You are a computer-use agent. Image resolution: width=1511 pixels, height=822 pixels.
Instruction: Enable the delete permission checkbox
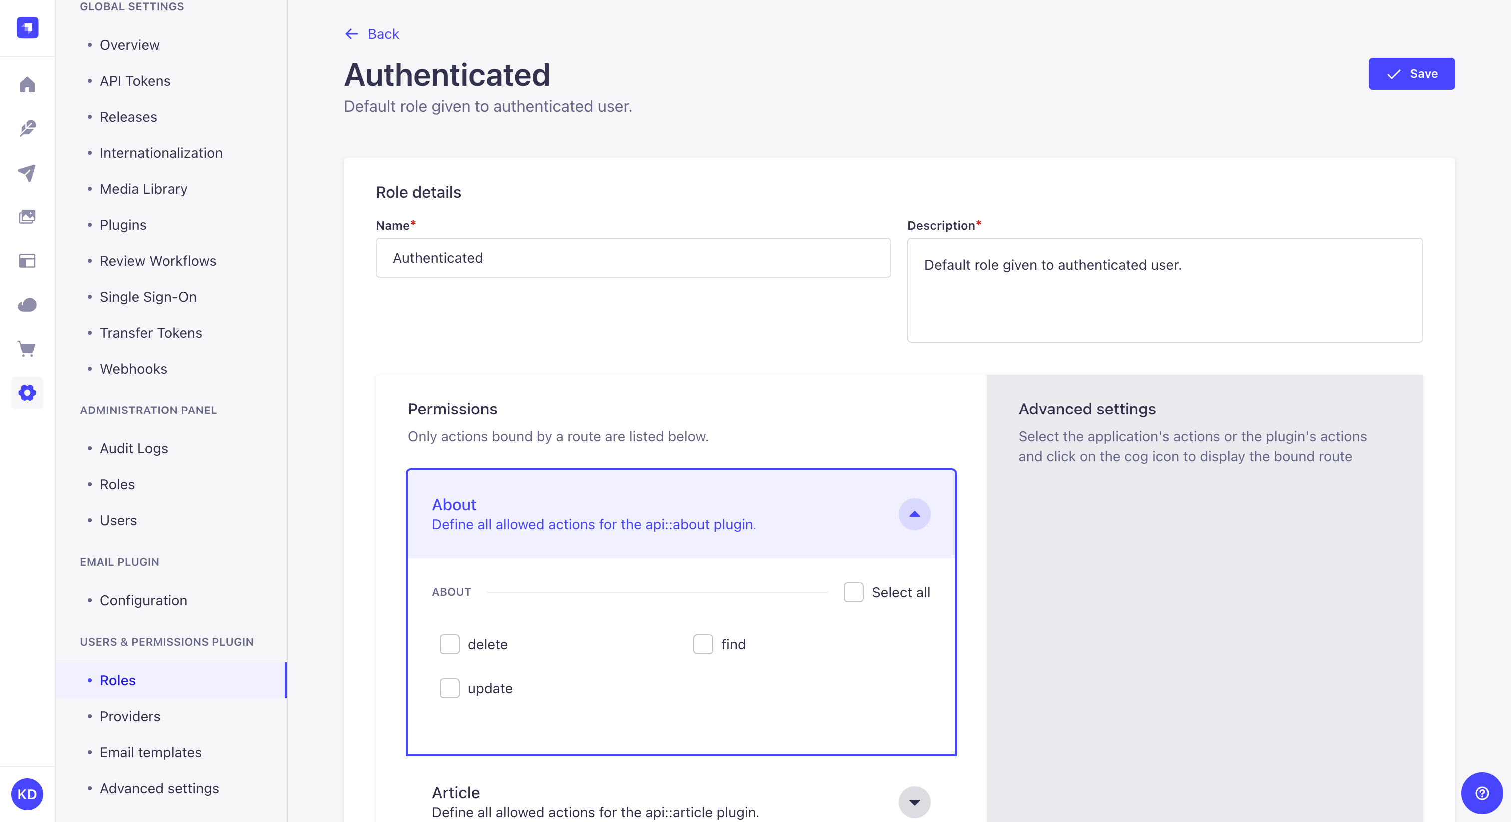coord(449,644)
